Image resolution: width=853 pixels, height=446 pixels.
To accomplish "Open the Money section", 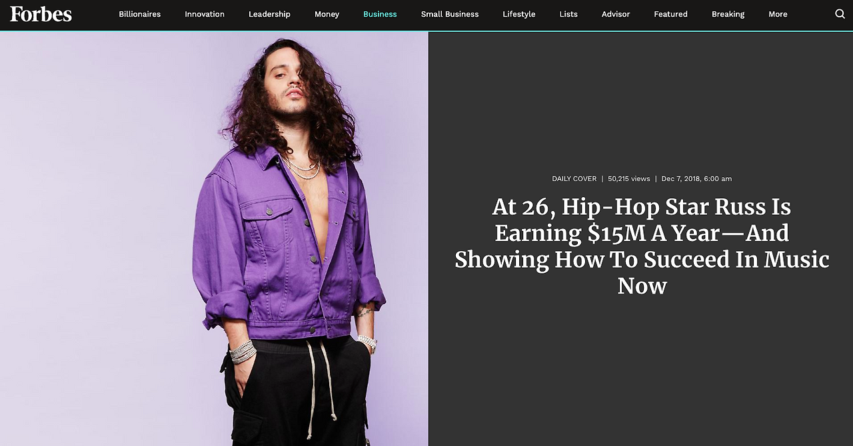I will (327, 14).
